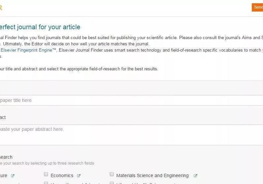
Task: Click the Elsevier logo in the header
Action: pyautogui.click(x=1, y=8)
